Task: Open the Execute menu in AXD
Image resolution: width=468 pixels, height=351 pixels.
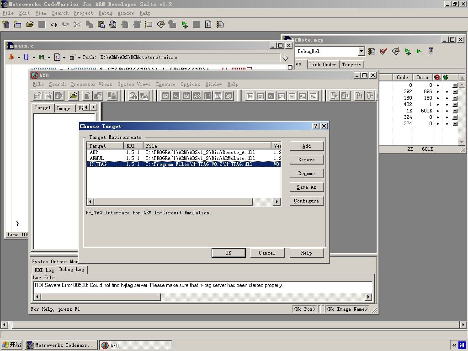Action: point(165,85)
